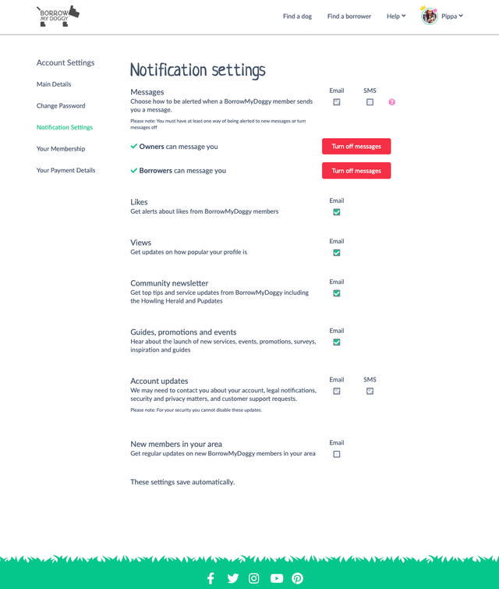Open the Twitter icon in footer
Viewport: 499px width, 589px height.
coord(232,578)
